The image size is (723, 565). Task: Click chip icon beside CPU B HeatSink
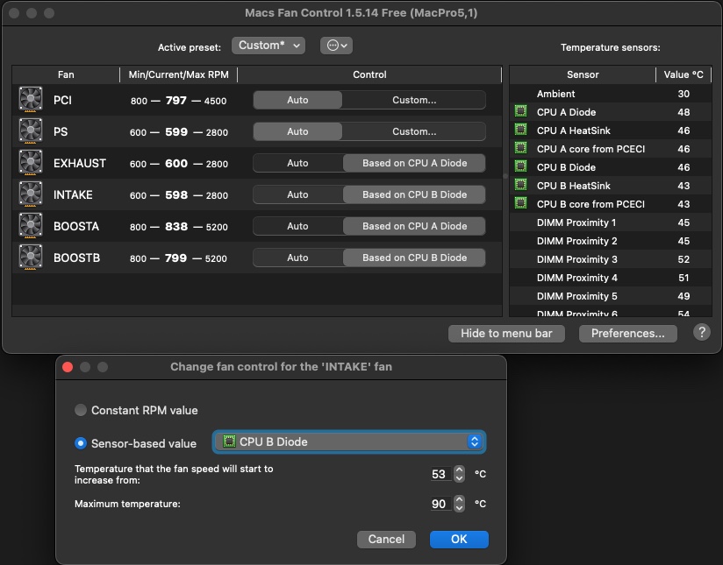coord(520,185)
